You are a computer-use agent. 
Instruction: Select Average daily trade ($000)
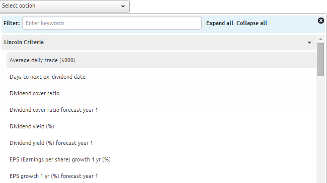point(161,60)
